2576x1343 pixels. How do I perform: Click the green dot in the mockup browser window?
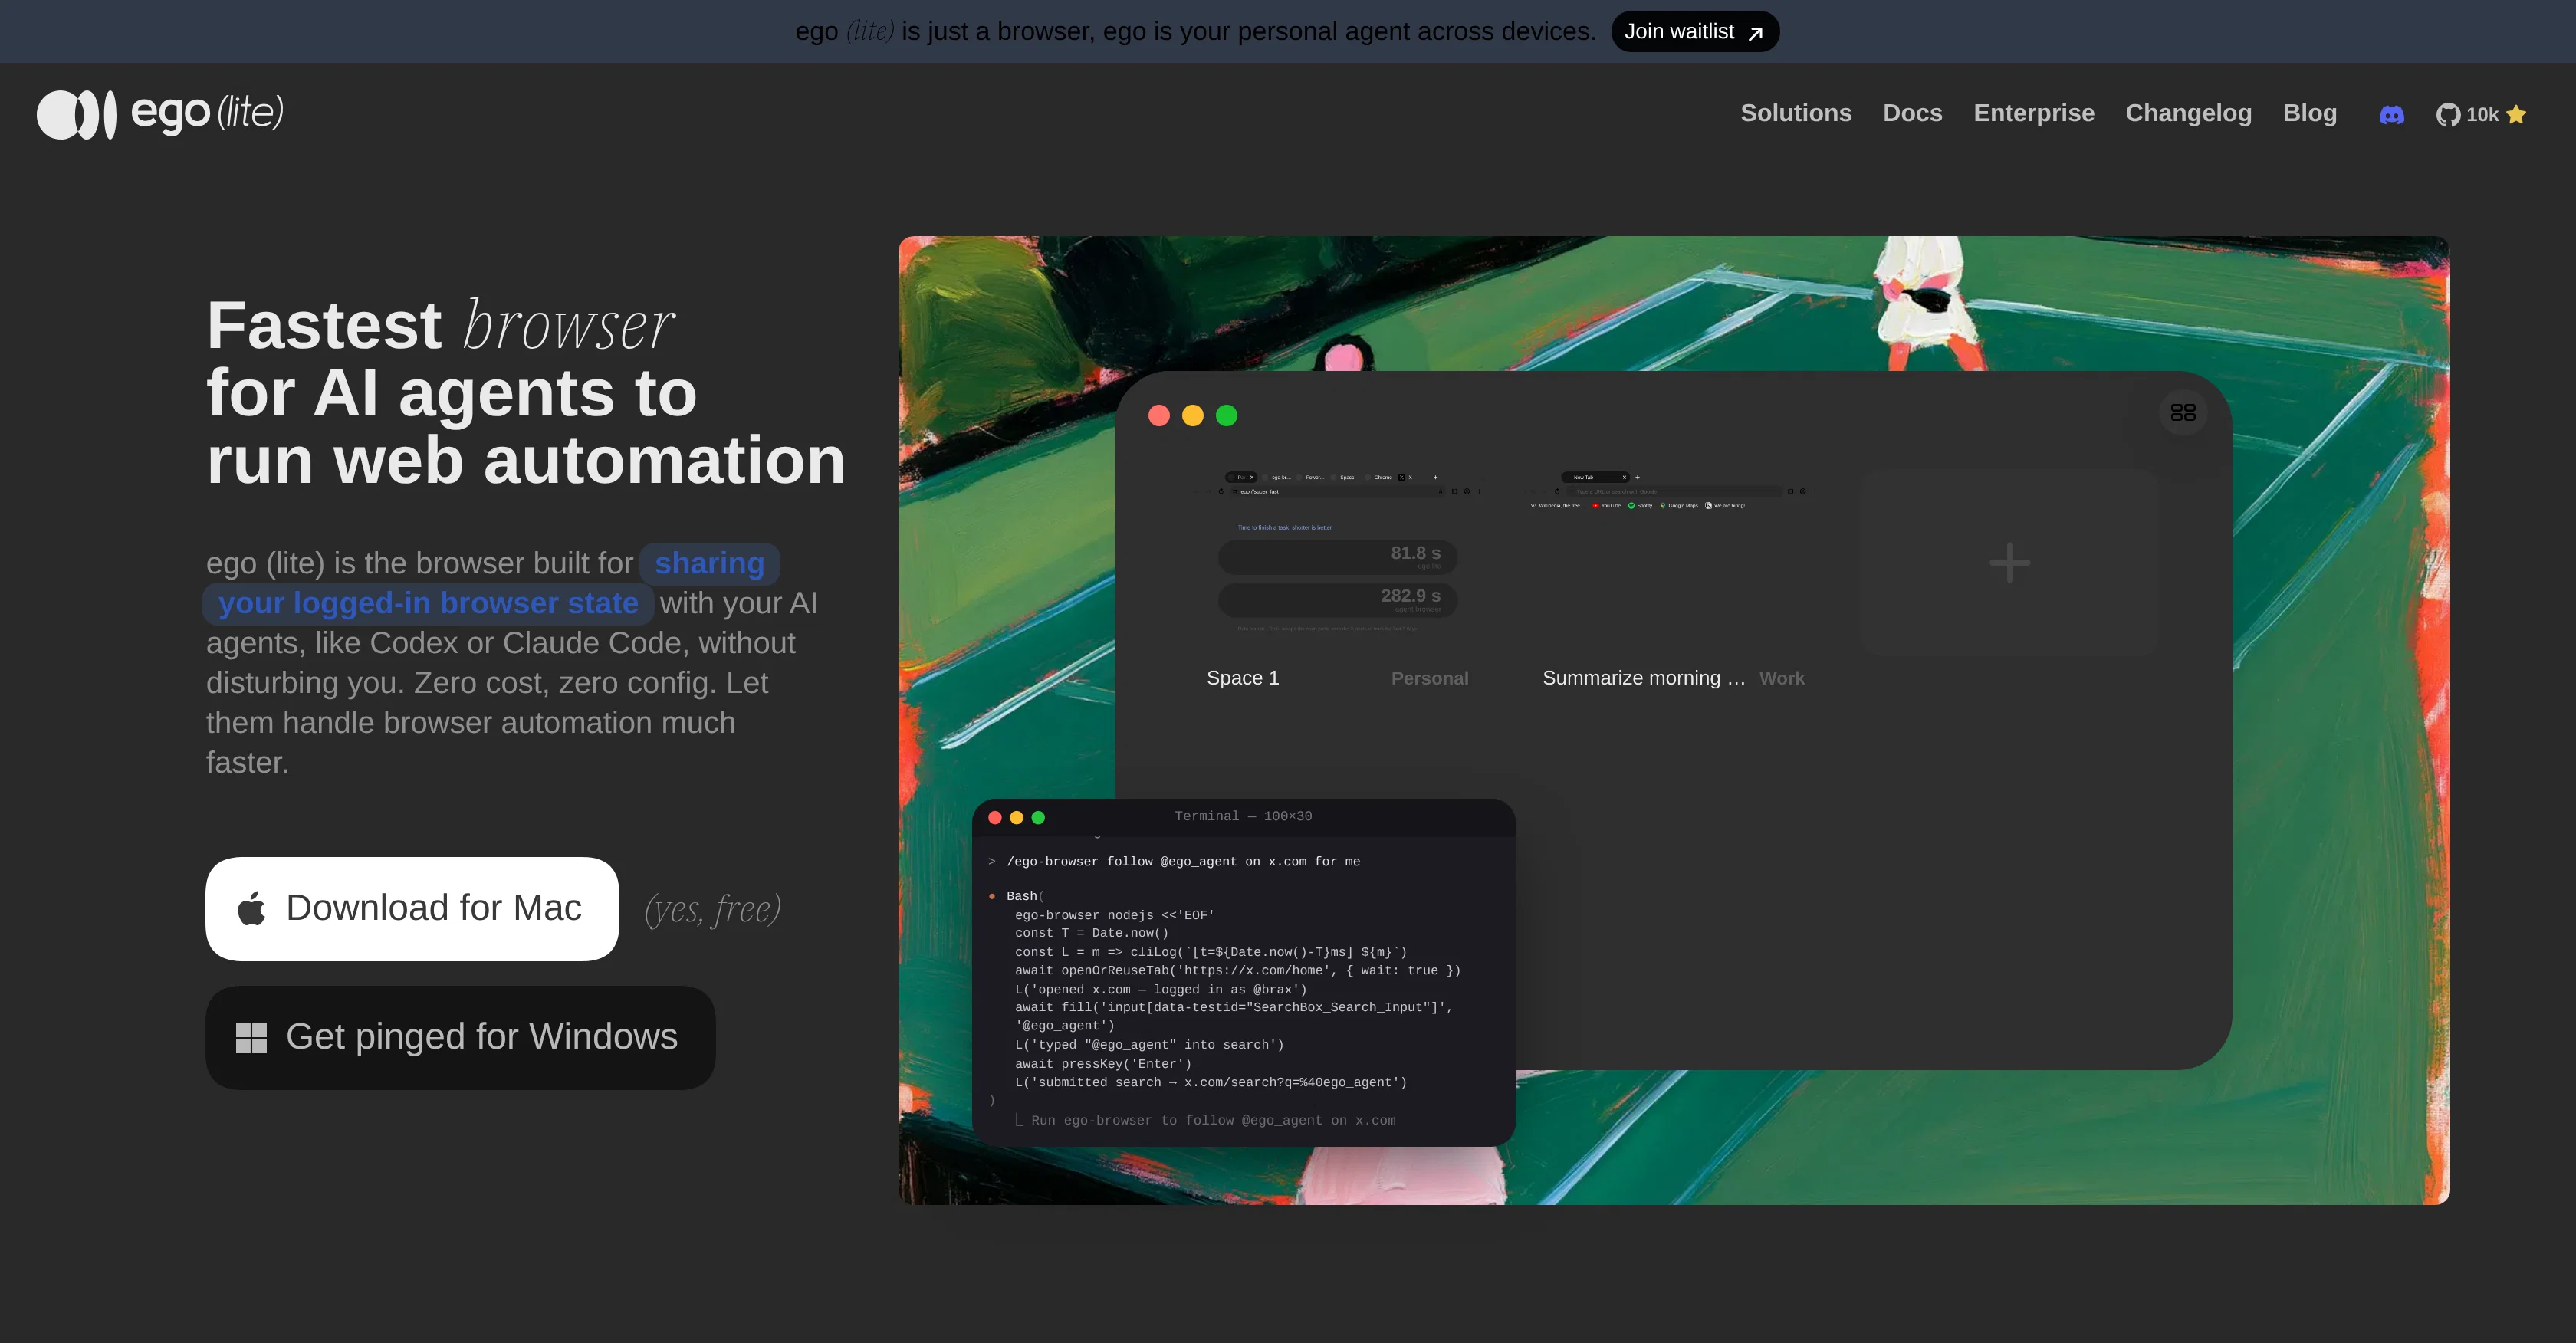[1226, 415]
